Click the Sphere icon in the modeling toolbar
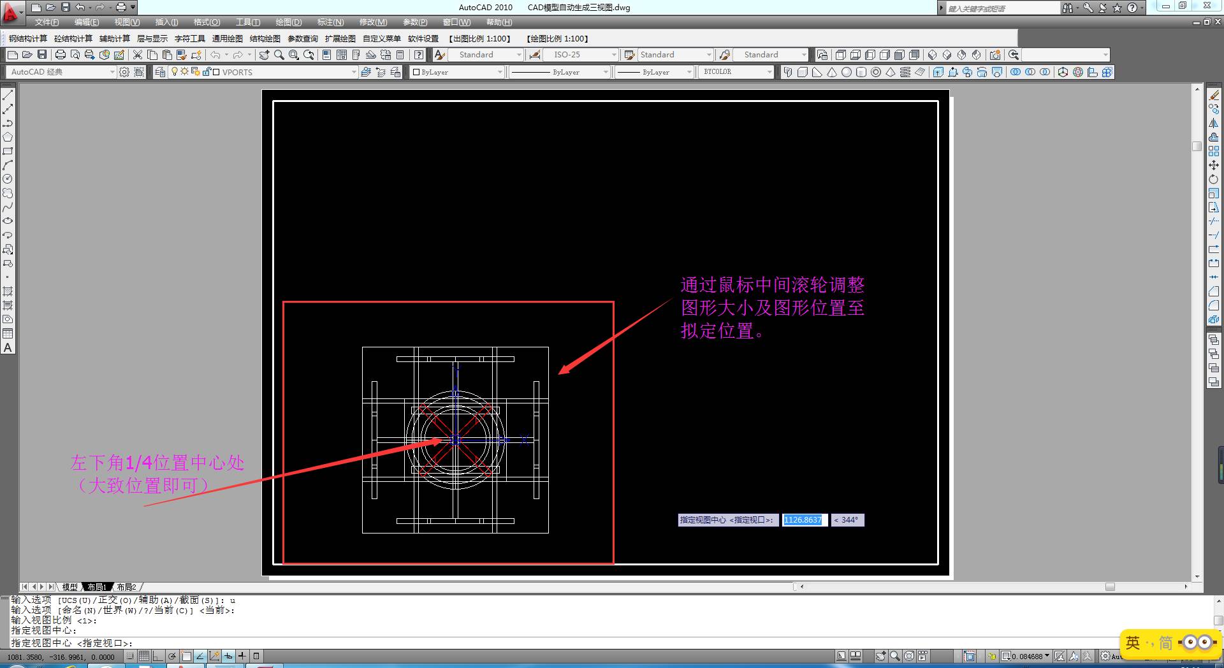This screenshot has width=1224, height=668. click(847, 72)
